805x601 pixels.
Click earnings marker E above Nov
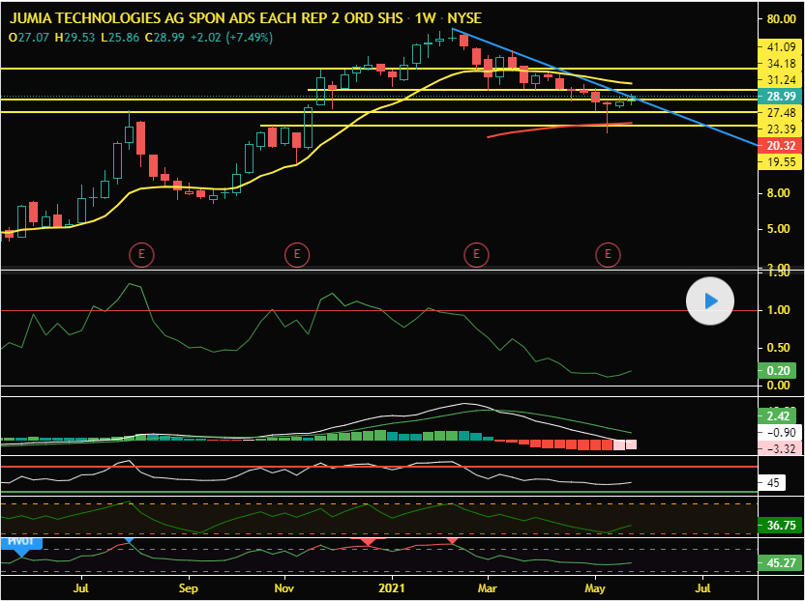coord(297,254)
